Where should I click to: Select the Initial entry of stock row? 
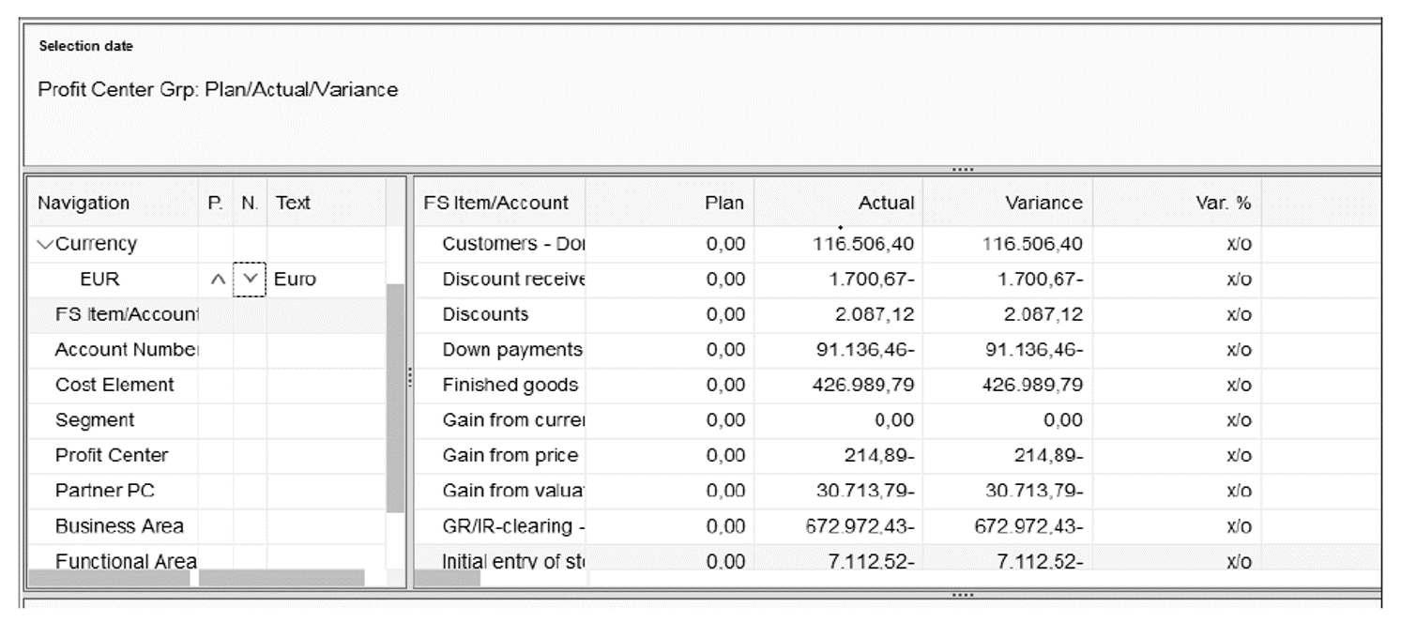(513, 561)
